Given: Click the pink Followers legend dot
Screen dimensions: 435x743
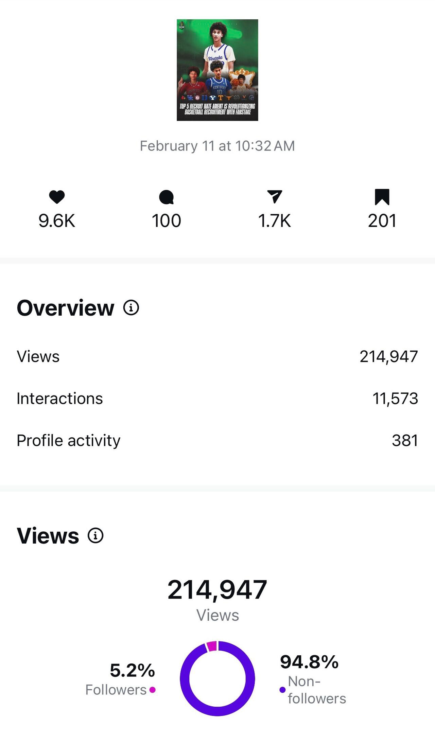Looking at the screenshot, I should pyautogui.click(x=152, y=690).
